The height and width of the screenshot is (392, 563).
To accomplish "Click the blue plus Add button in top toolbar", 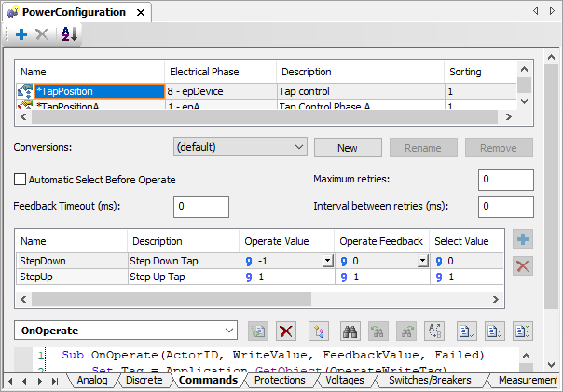I will pyautogui.click(x=21, y=34).
